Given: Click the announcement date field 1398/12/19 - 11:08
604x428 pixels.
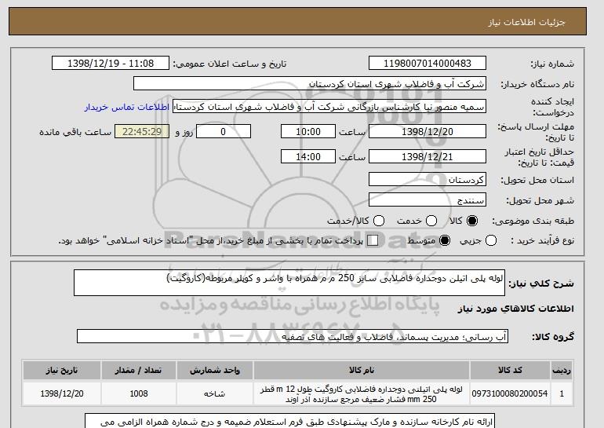Looking at the screenshot, I should (x=111, y=64).
